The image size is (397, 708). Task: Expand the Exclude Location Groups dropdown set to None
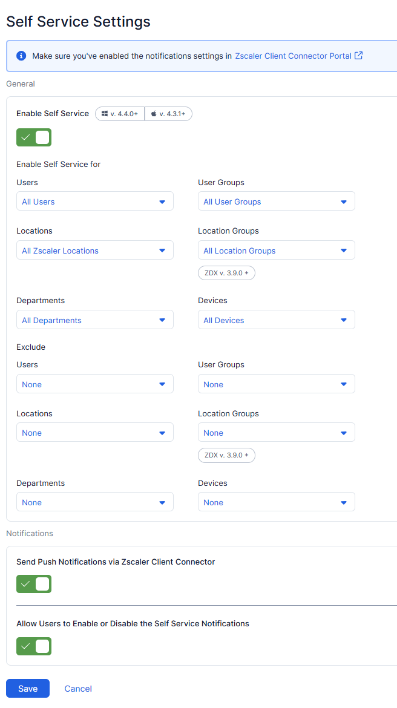click(277, 433)
